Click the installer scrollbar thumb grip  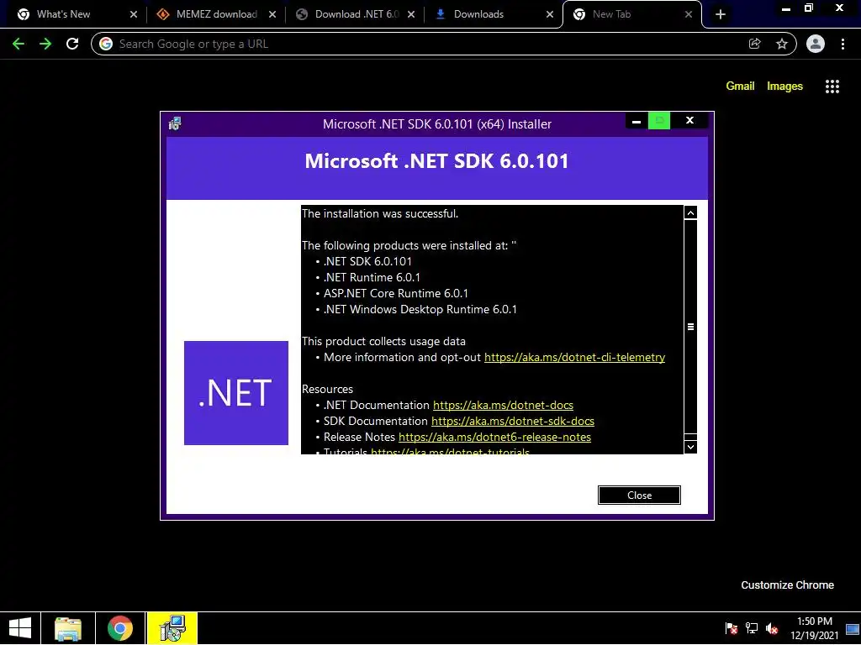[691, 327]
